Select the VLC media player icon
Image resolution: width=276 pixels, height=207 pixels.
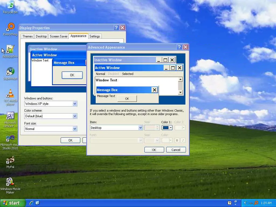click(x=11, y=97)
